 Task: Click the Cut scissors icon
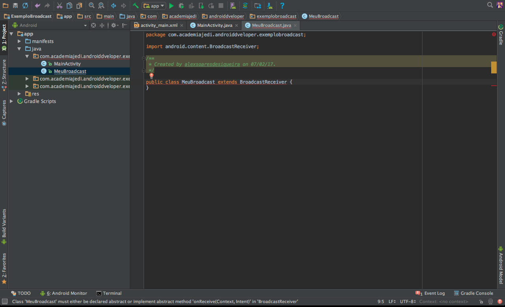coord(59,6)
